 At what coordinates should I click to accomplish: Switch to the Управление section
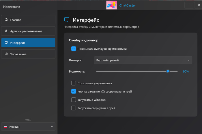tap(28, 54)
